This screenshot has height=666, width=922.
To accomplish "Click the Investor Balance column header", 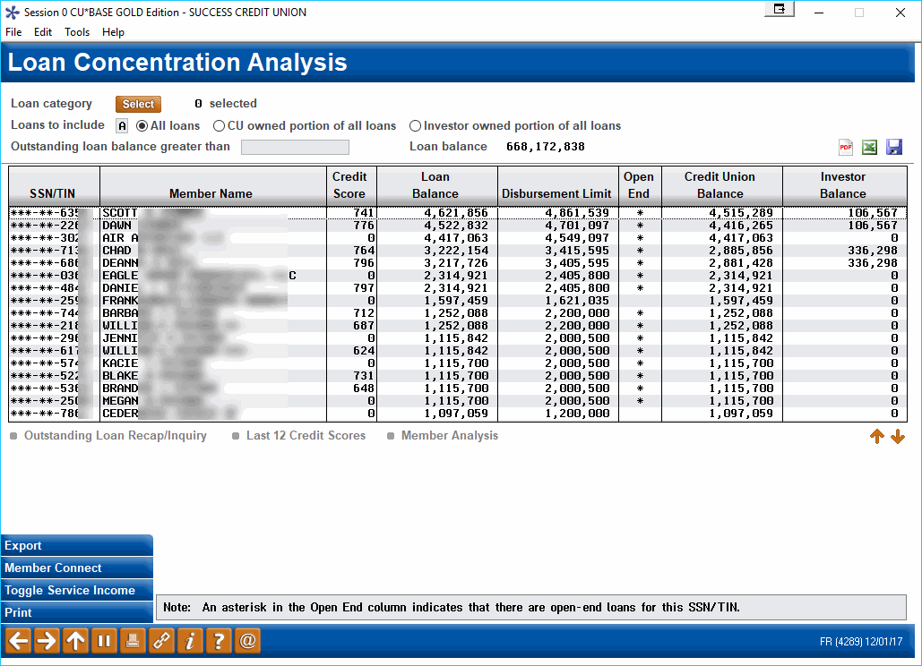I will click(844, 186).
